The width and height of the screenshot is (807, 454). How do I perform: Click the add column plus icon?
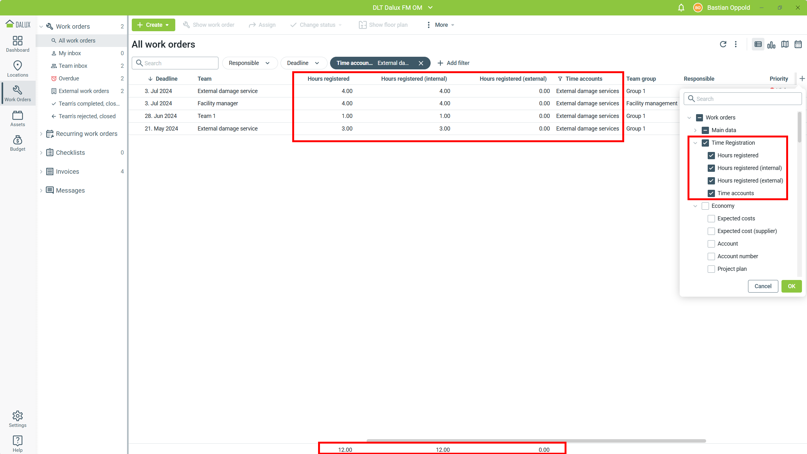[x=802, y=79]
